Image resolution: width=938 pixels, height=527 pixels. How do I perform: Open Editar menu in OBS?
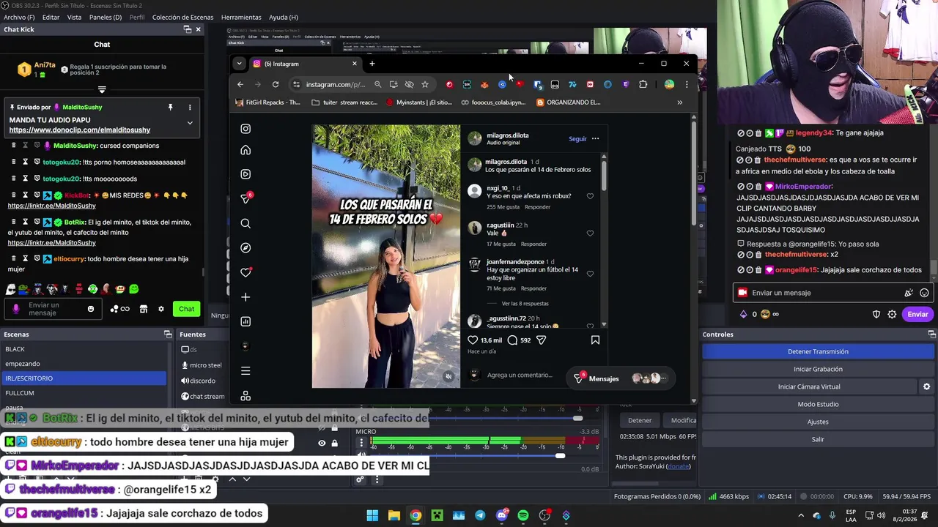[x=51, y=17]
